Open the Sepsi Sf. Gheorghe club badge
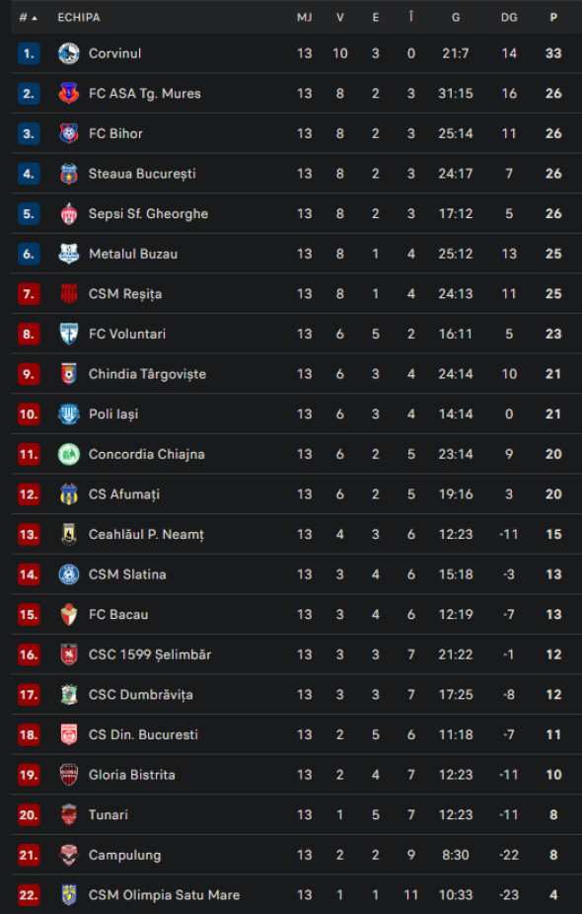Image resolution: width=582 pixels, height=914 pixels. coord(68,213)
